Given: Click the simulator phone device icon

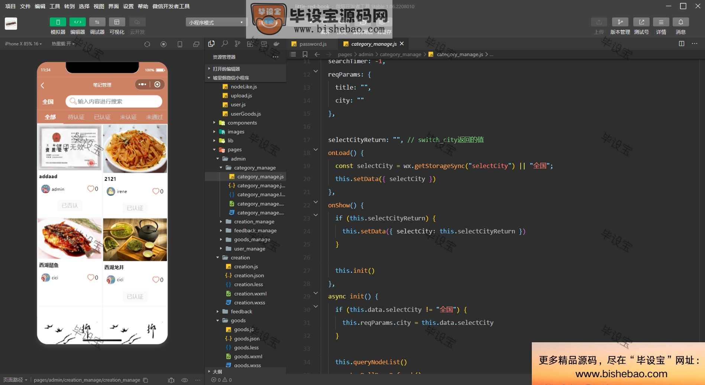Looking at the screenshot, I should pyautogui.click(x=180, y=44).
